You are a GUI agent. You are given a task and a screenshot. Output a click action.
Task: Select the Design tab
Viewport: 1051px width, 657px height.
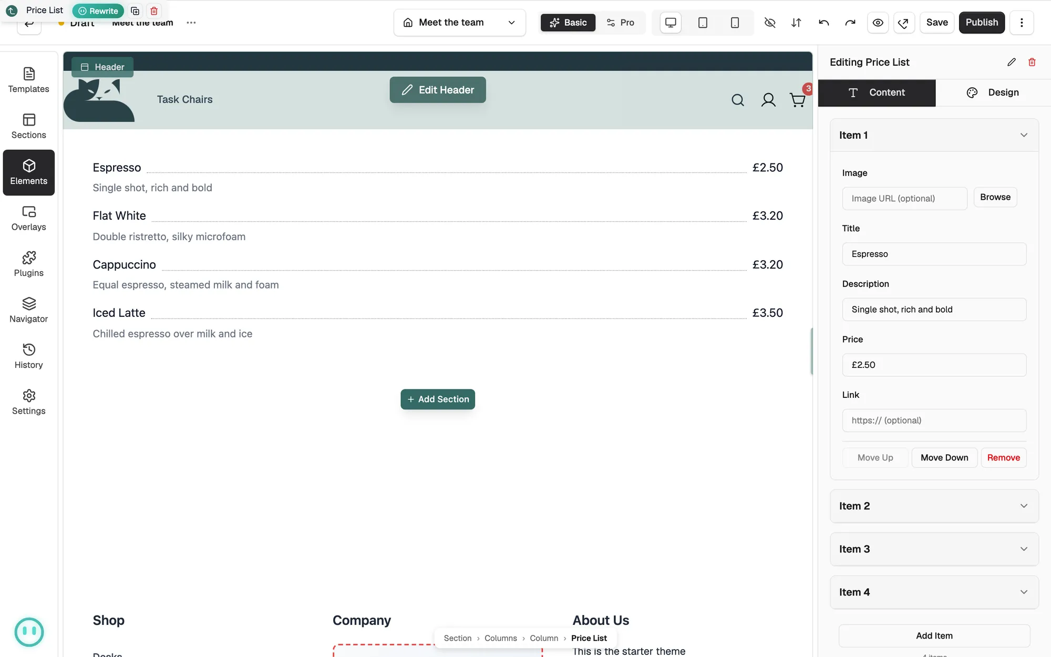click(x=993, y=93)
